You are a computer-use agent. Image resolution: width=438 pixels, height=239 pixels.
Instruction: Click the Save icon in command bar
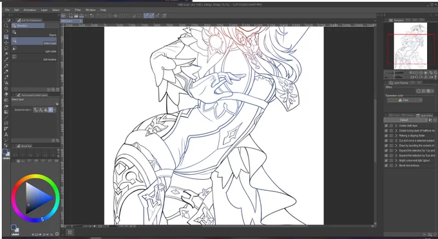81,15
